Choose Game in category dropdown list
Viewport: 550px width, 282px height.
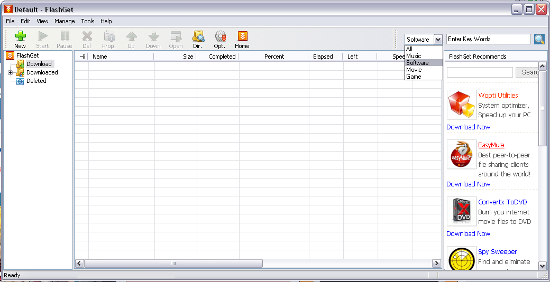coord(424,77)
